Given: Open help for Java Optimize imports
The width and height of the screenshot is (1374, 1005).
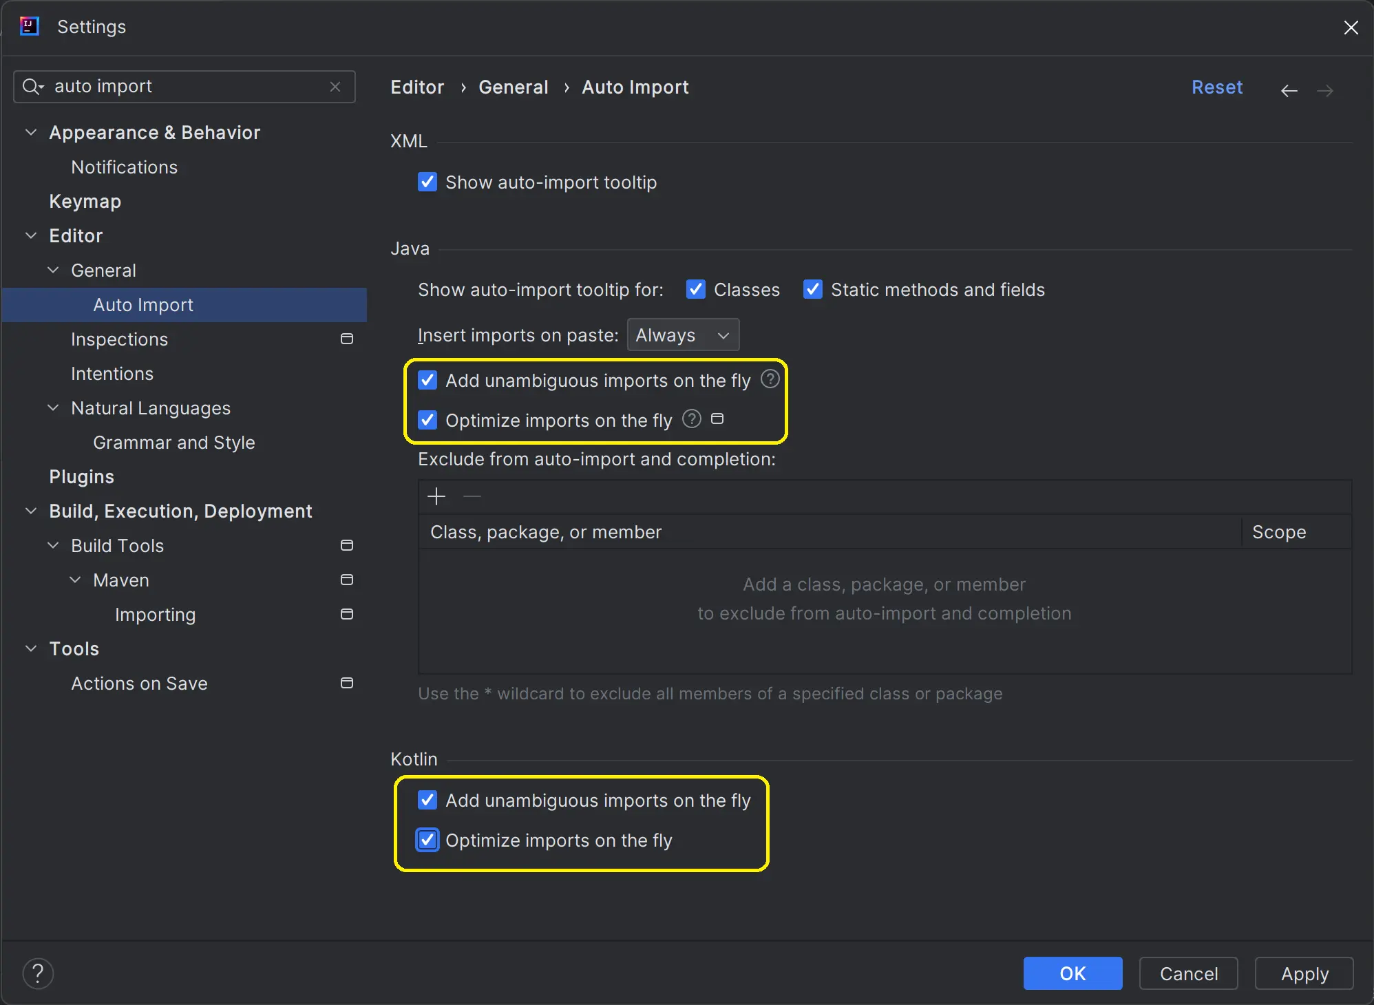Looking at the screenshot, I should click(x=691, y=419).
